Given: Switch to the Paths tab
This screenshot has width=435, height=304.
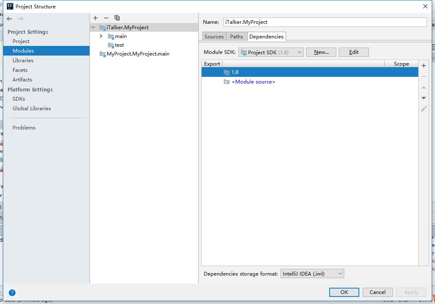Looking at the screenshot, I should click(236, 37).
